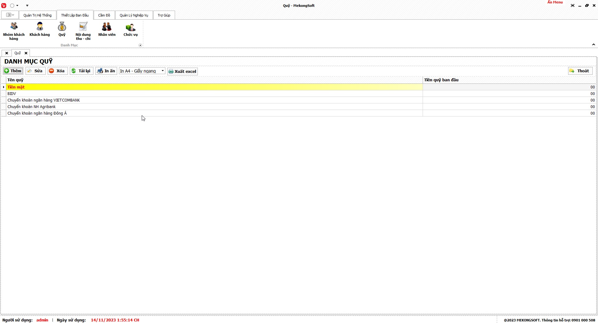Image resolution: width=598 pixels, height=323 pixels.
Task: Open the Nhóm khách hàng catalog
Action: pyautogui.click(x=14, y=31)
